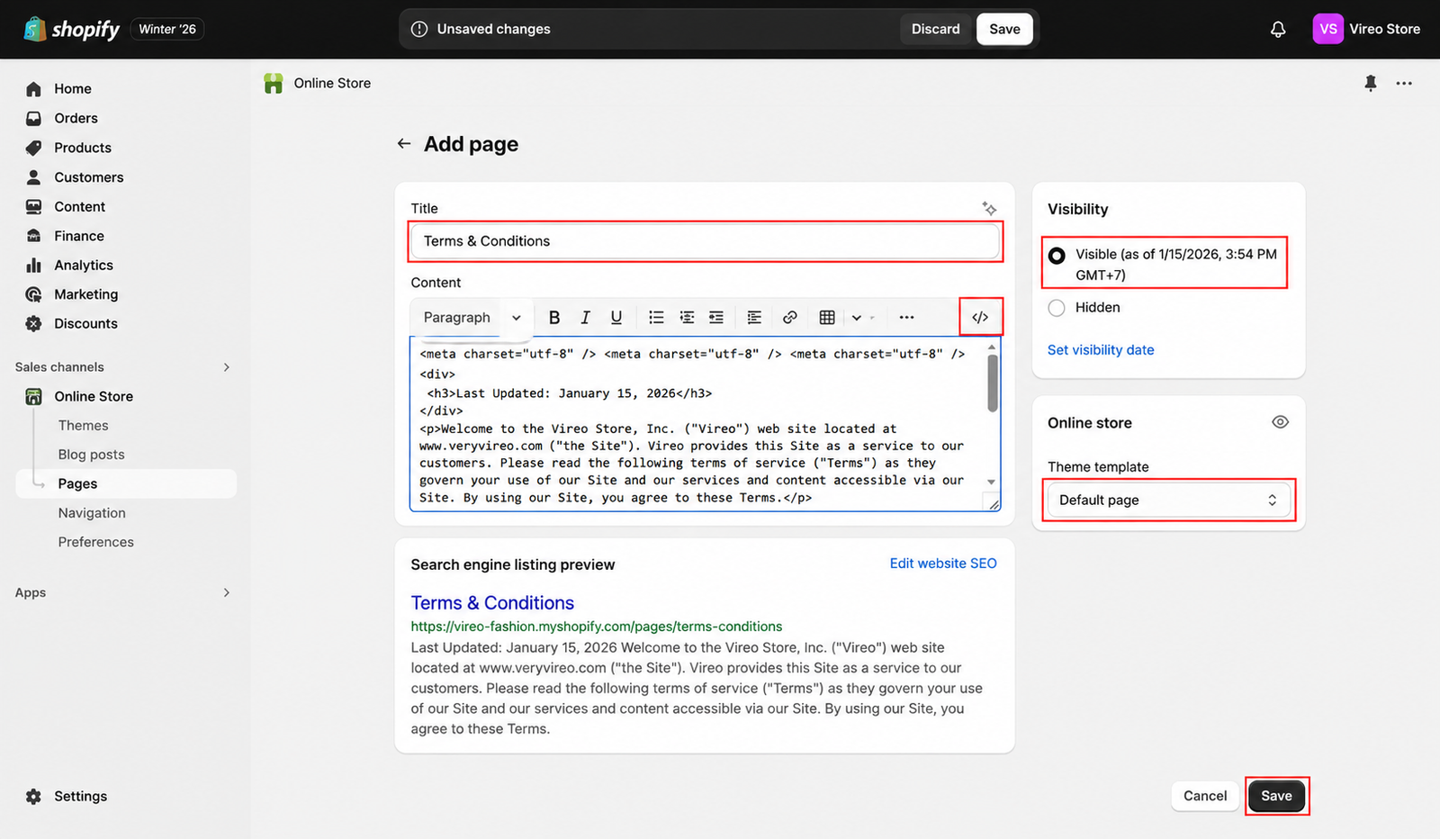Open the dropdown arrow beside the table icon
Image resolution: width=1440 pixels, height=839 pixels.
[857, 317]
